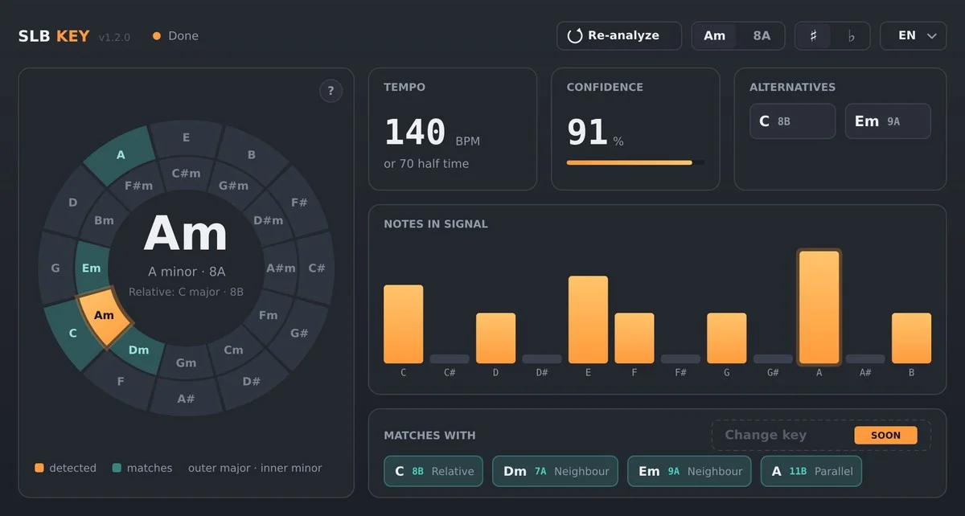Select the A#m wheel segment
The image size is (965, 516).
281,268
